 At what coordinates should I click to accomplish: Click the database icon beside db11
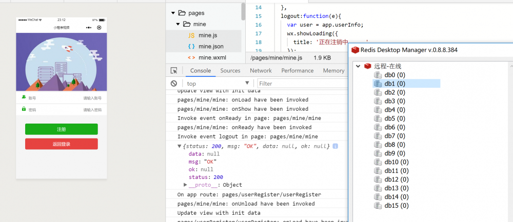[378, 171]
